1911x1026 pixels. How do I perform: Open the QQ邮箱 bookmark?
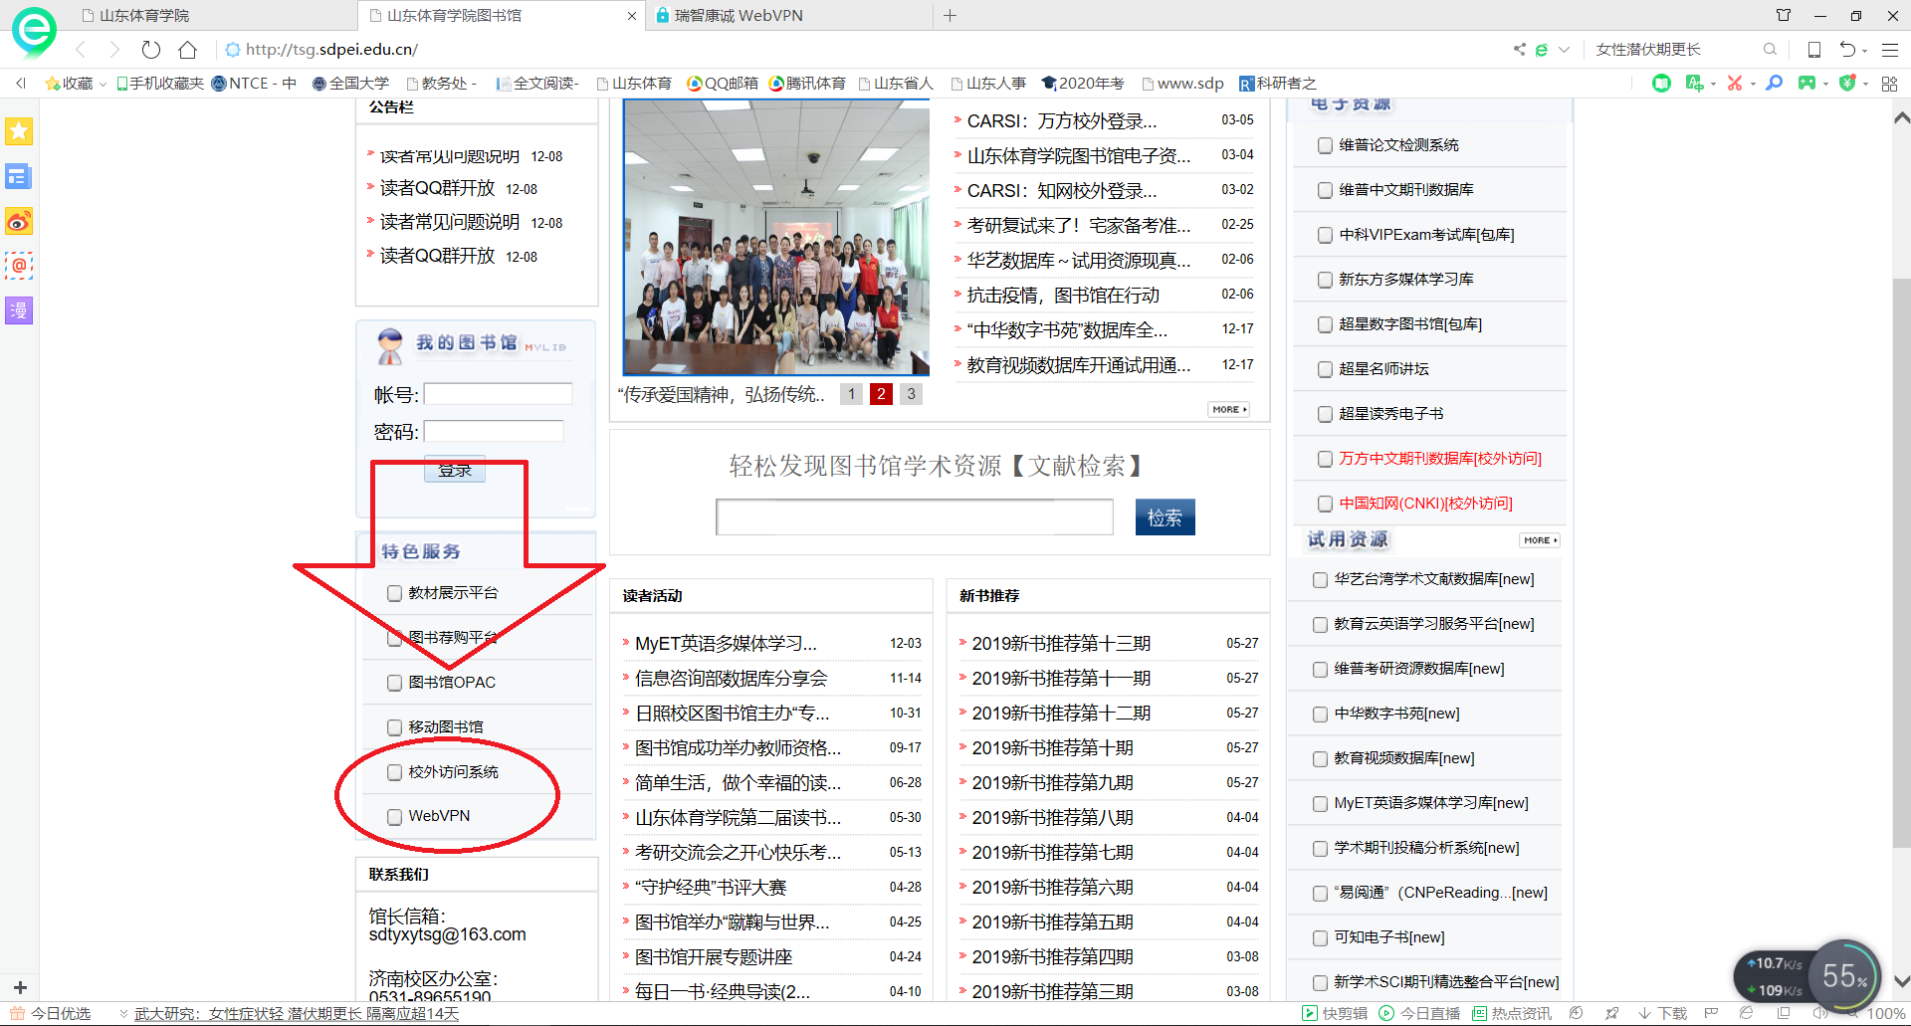tap(722, 84)
